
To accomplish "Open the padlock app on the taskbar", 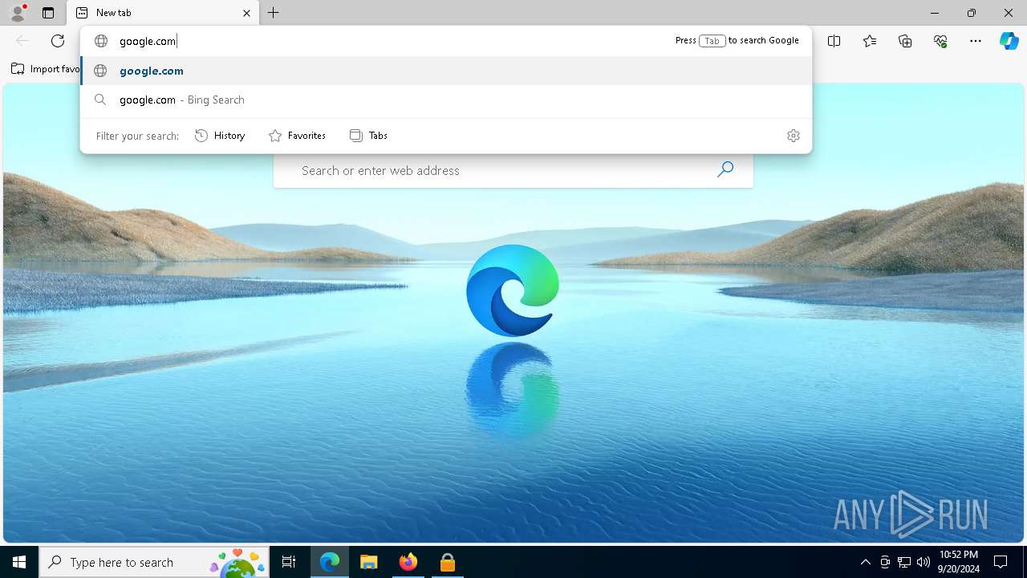I will tap(448, 562).
